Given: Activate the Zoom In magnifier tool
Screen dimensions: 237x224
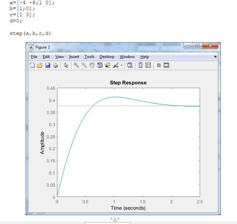Looking at the screenshot, I should pos(76,65).
